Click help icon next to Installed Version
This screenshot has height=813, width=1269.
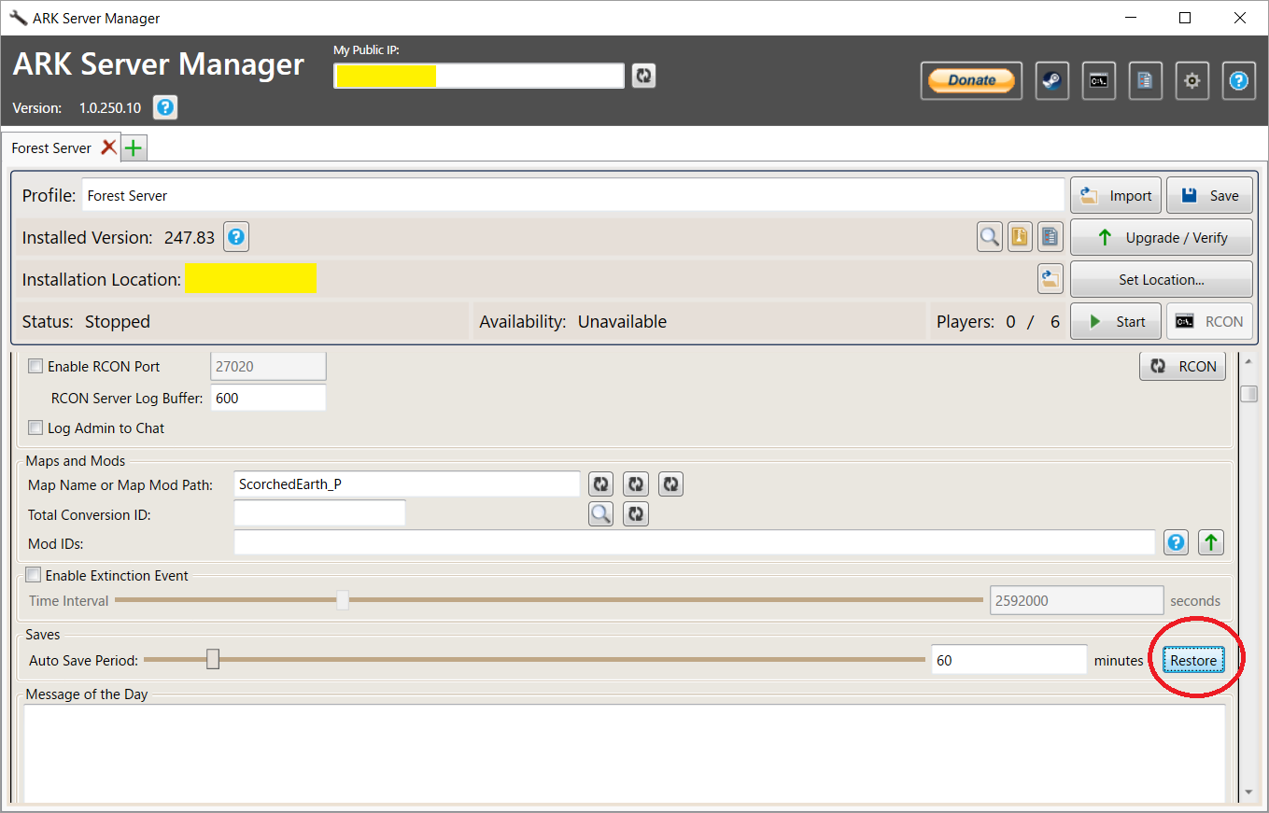point(236,237)
